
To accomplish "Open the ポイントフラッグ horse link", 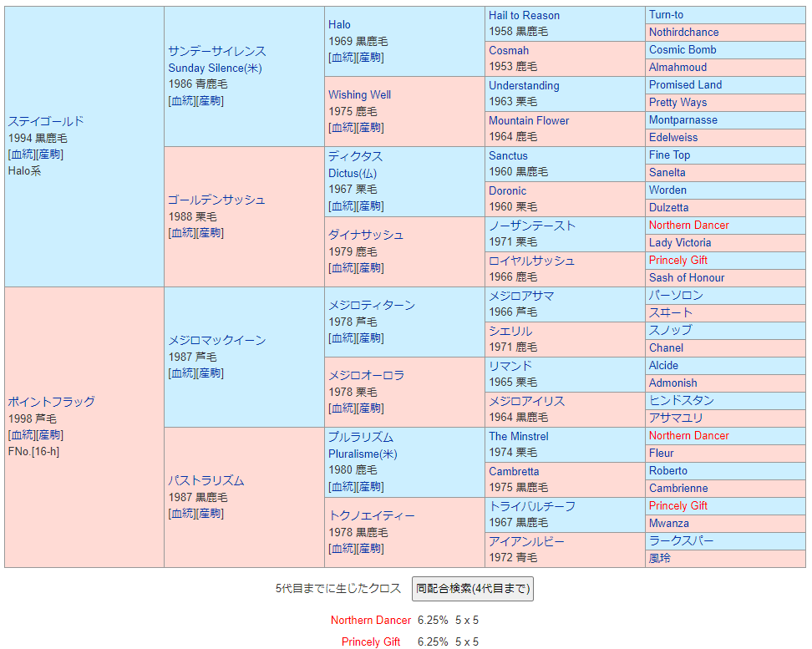I will pyautogui.click(x=51, y=402).
